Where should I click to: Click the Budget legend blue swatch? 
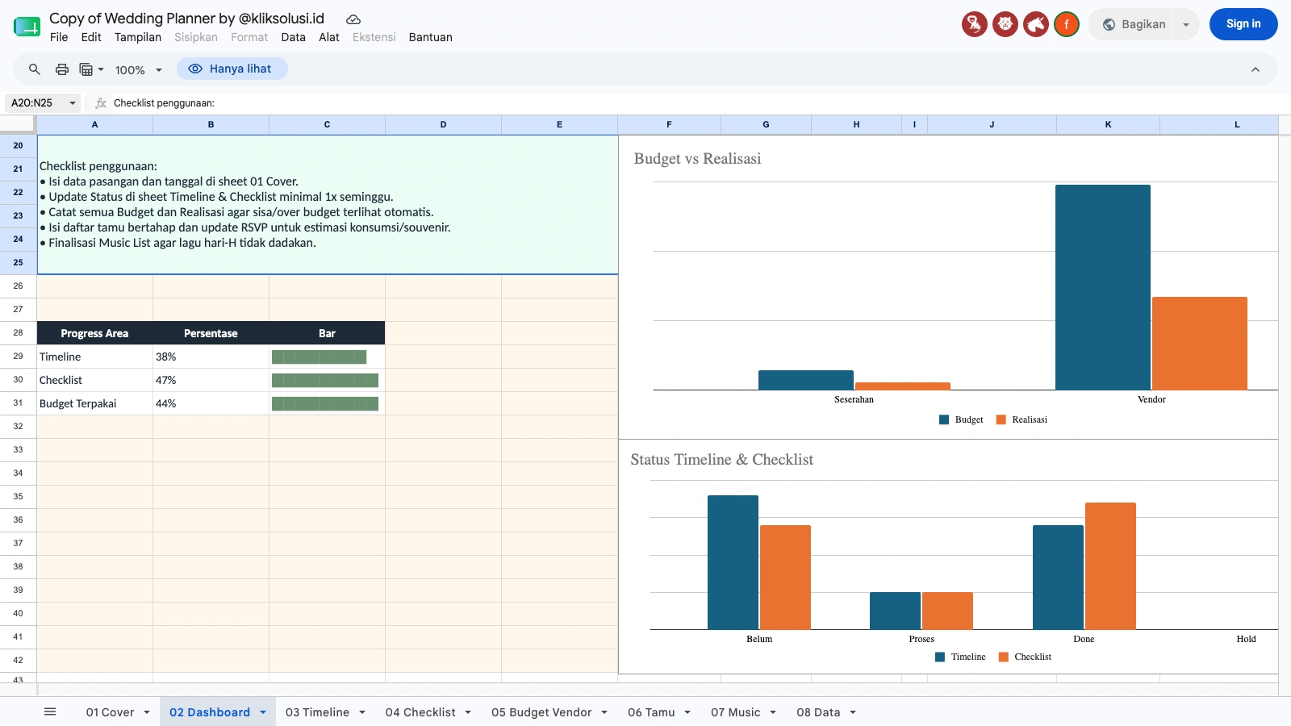pyautogui.click(x=944, y=419)
